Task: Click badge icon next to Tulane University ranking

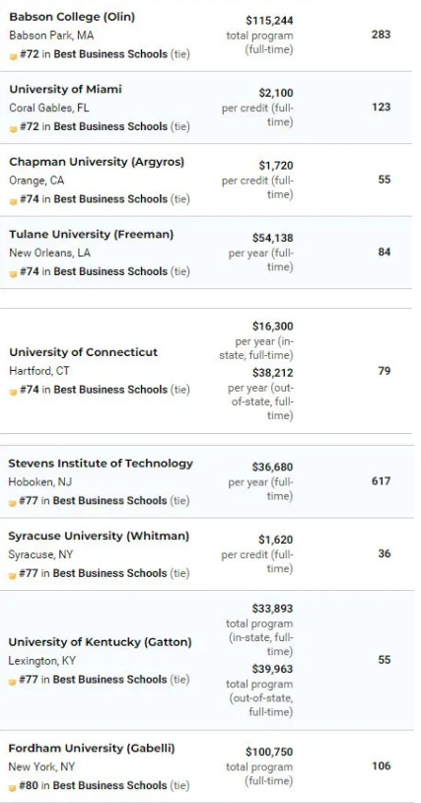Action: pos(14,273)
